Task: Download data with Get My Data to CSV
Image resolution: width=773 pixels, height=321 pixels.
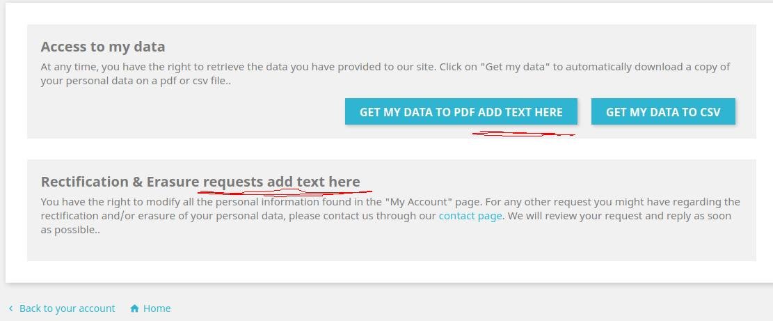Action: coord(662,111)
